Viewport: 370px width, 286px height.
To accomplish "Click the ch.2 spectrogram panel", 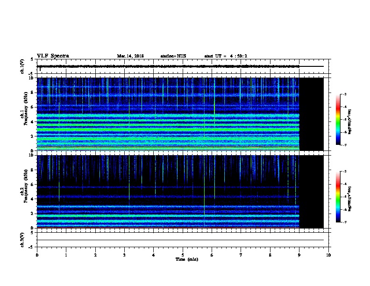I will point(180,192).
